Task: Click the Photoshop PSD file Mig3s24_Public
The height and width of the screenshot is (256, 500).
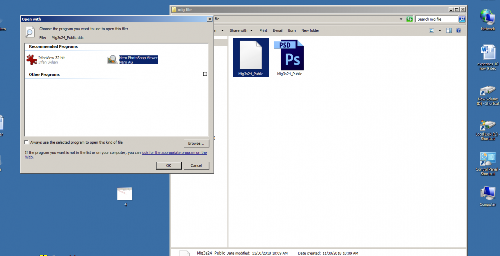Action: click(289, 55)
